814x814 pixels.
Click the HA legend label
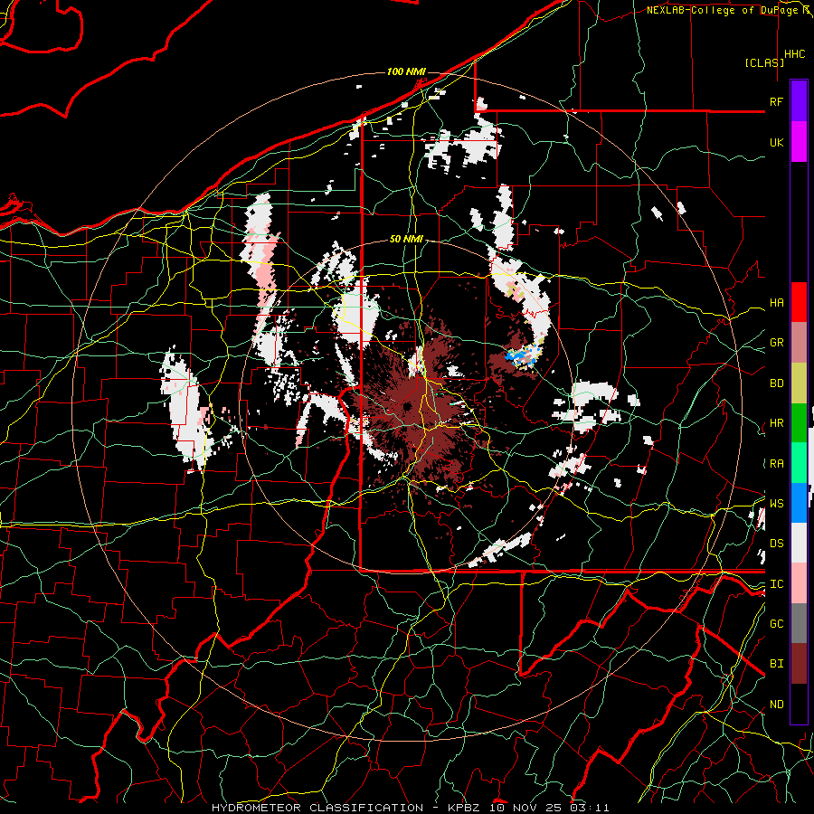[x=776, y=303]
